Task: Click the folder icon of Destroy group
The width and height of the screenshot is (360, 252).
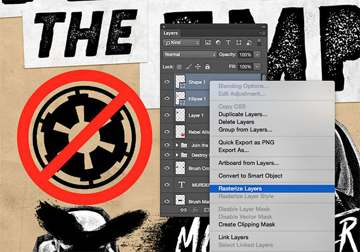Action: [x=184, y=155]
